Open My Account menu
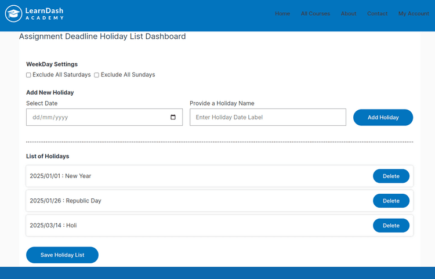Viewport: 435px width, 279px height. coord(414,13)
